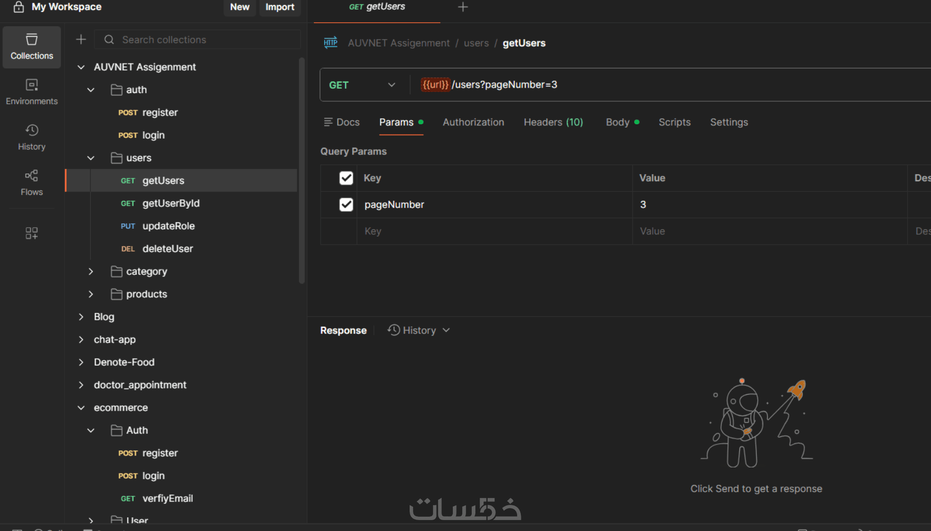Click the plus icon to create a collection

pos(81,39)
